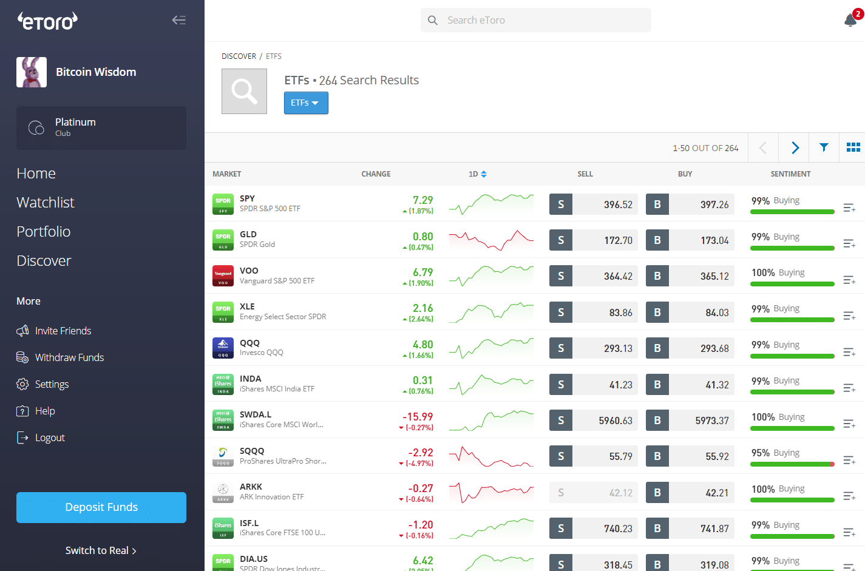This screenshot has height=571, width=865.
Task: Switch to grid view layout
Action: click(x=853, y=147)
